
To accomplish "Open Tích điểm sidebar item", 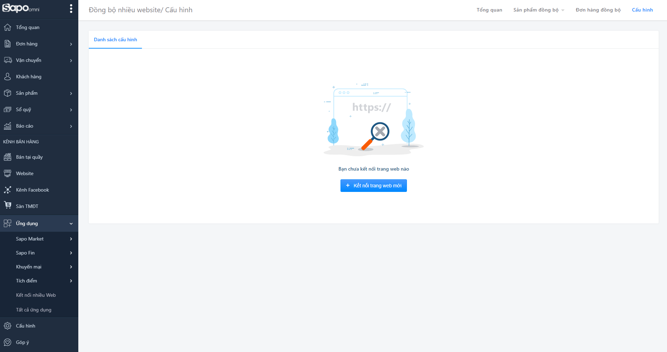I will pyautogui.click(x=26, y=281).
